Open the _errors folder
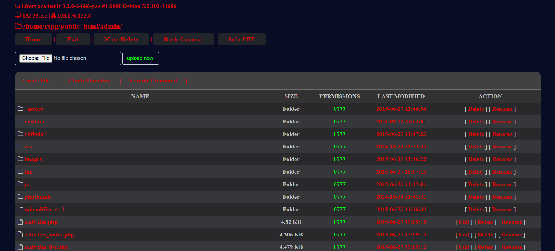This screenshot has height=251, width=555. (34, 109)
